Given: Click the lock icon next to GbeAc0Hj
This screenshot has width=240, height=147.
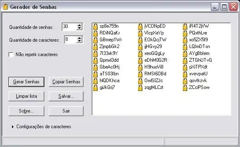Looking at the screenshot, I should coord(95,67).
